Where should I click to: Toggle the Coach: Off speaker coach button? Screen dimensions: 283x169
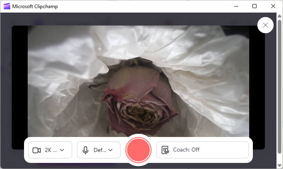(202, 150)
